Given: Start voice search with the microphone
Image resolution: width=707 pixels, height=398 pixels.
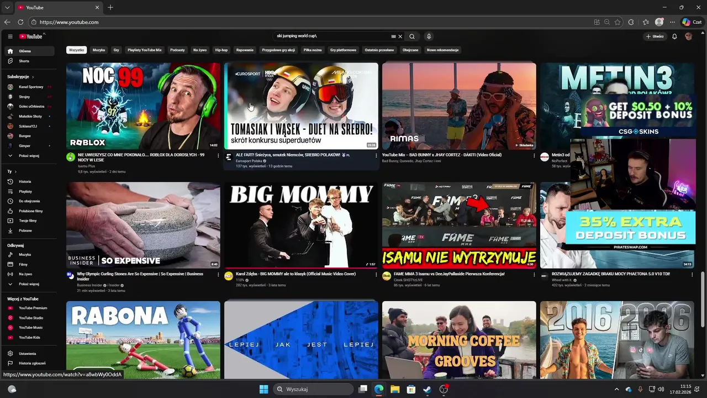Looking at the screenshot, I should click(x=429, y=36).
